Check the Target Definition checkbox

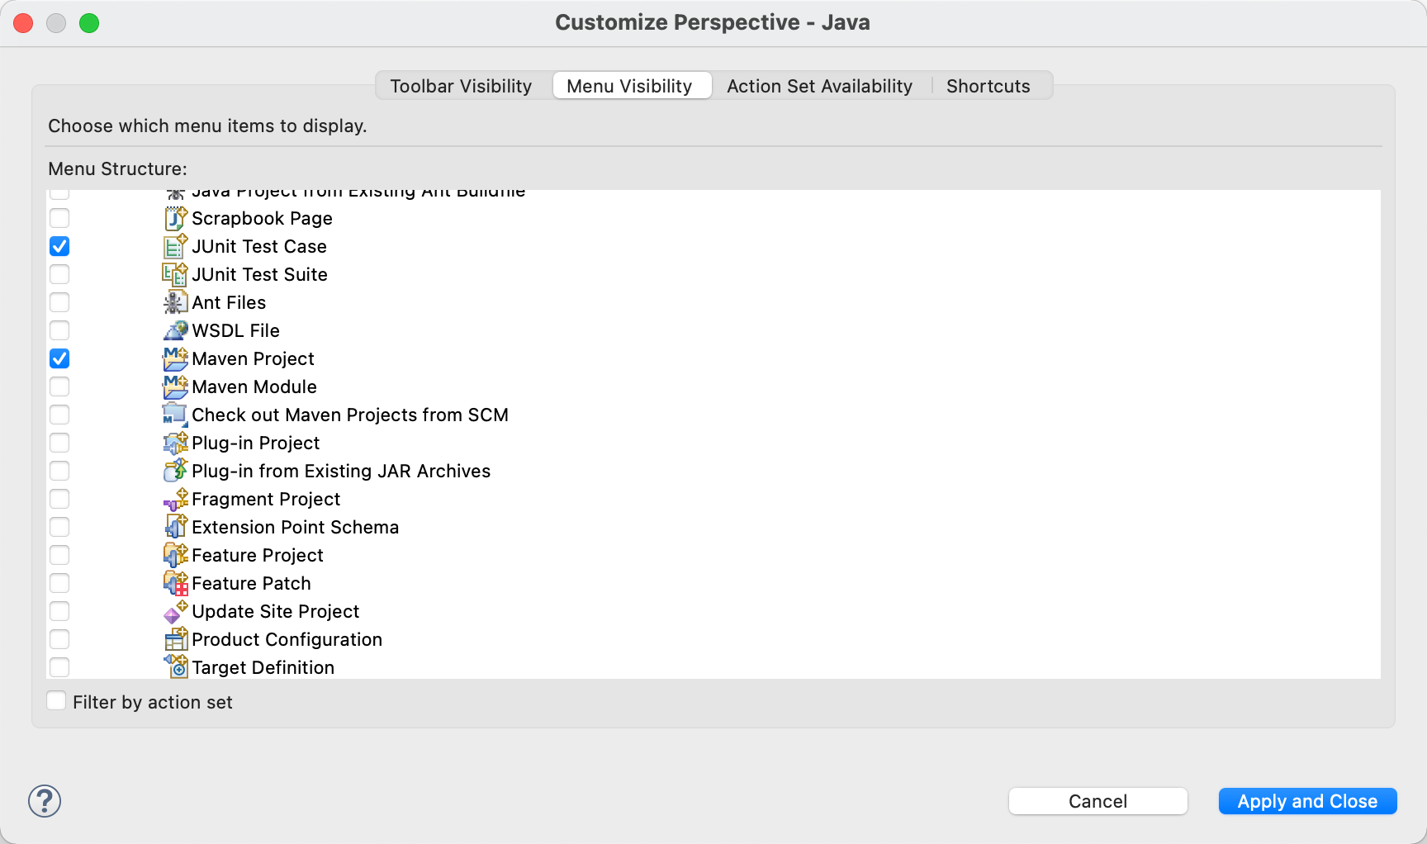[59, 667]
